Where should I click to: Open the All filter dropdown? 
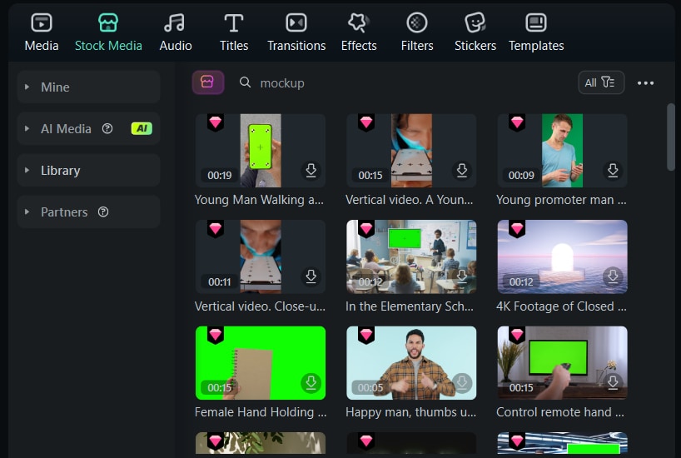coord(601,82)
